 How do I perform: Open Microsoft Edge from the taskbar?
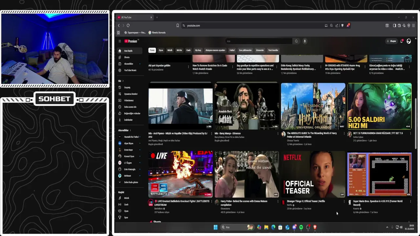tap(273, 227)
